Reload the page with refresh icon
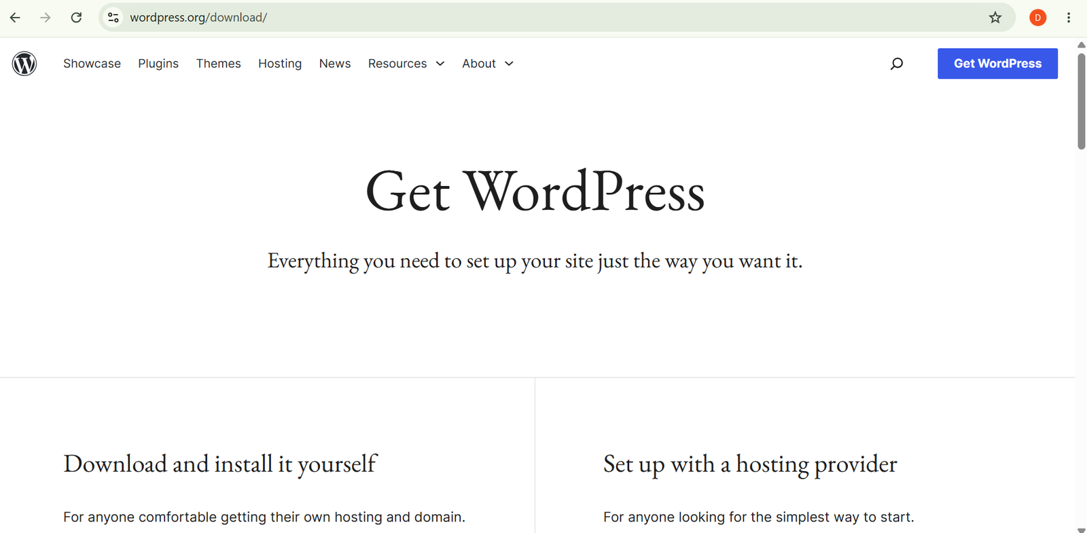Viewport: 1087px width, 533px height. (x=76, y=18)
